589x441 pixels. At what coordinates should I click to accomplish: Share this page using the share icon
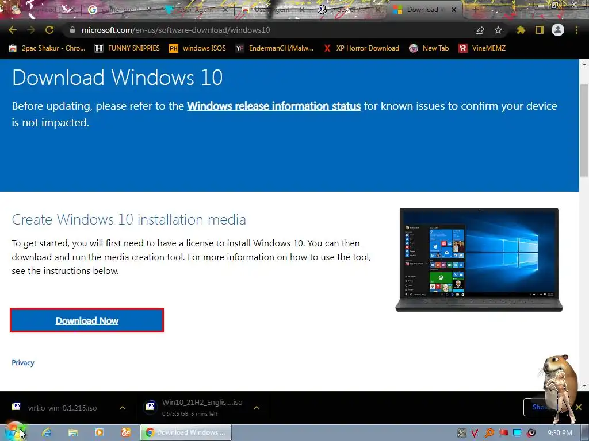(x=480, y=30)
